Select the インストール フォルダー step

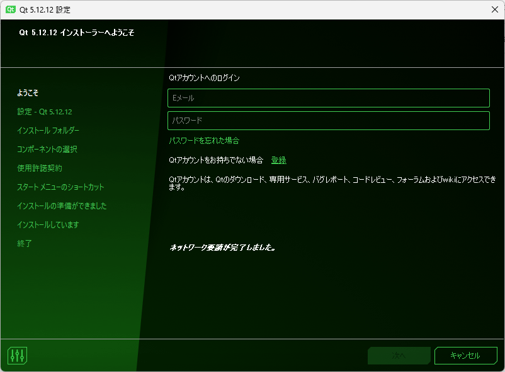click(48, 131)
